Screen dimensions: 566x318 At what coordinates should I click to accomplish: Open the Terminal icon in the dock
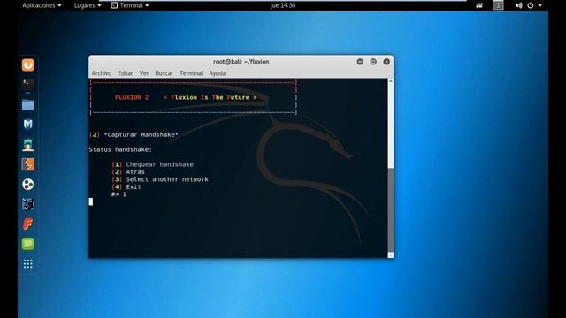pyautogui.click(x=28, y=84)
